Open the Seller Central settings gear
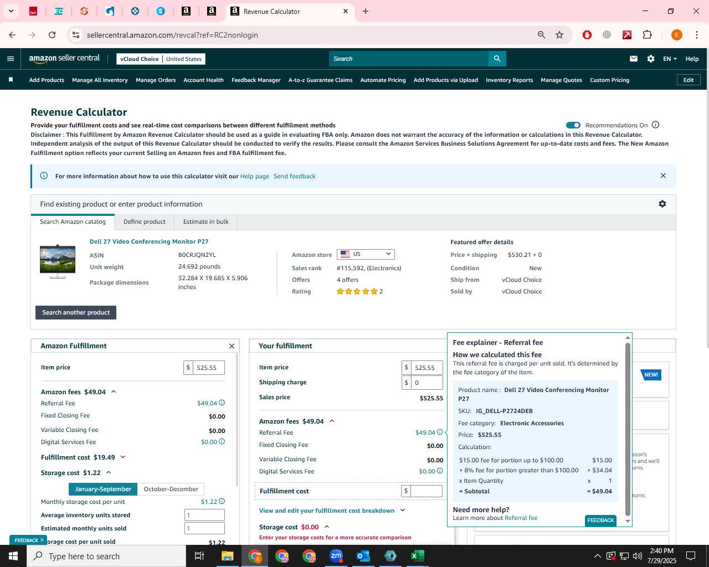The height and width of the screenshot is (567, 709). (651, 59)
